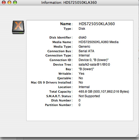Click the Connection Type value 'Internal'

84,55
